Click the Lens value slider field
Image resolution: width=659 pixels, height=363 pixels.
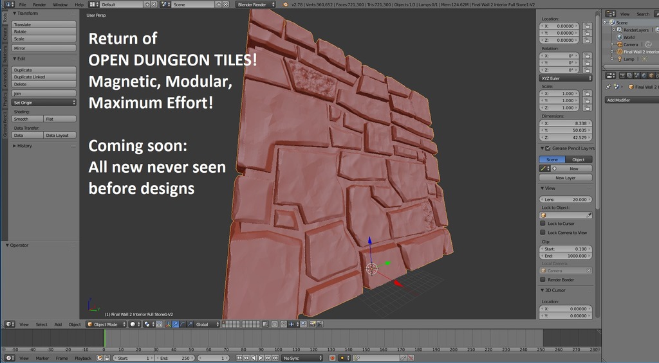click(565, 199)
